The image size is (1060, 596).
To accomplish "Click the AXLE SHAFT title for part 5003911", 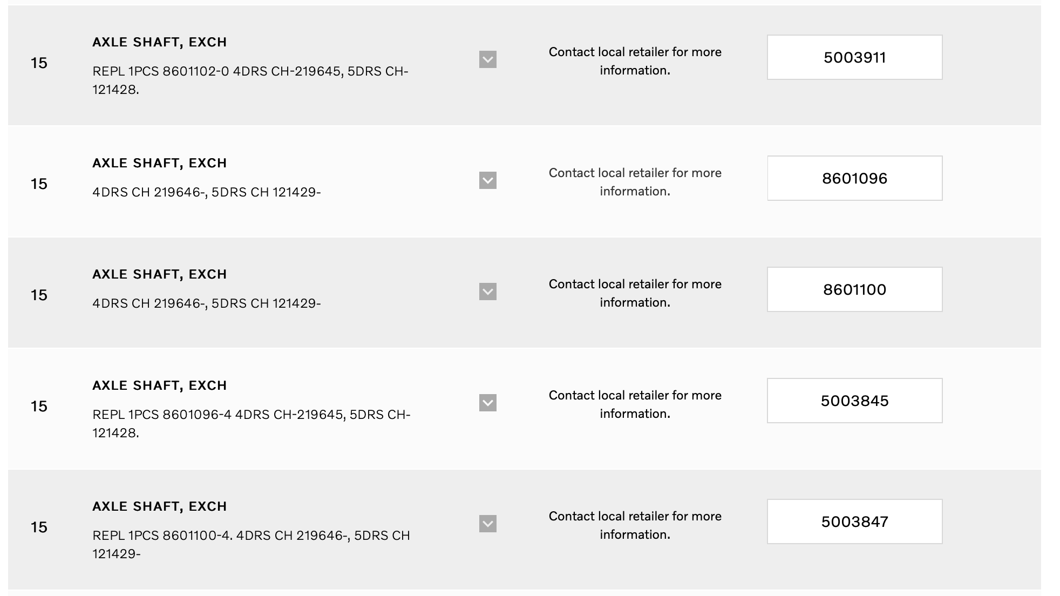I will (159, 42).
